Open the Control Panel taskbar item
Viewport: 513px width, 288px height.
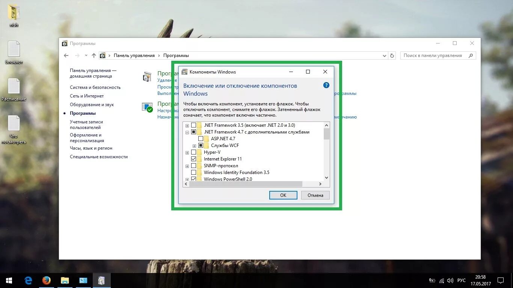[x=83, y=280]
